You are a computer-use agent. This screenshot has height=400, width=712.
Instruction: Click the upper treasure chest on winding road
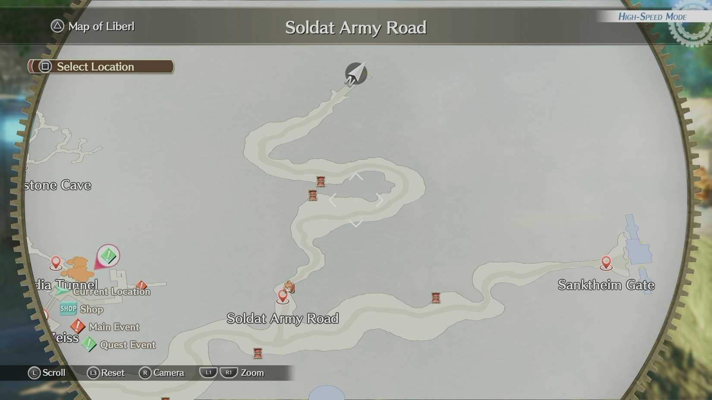tap(320, 181)
